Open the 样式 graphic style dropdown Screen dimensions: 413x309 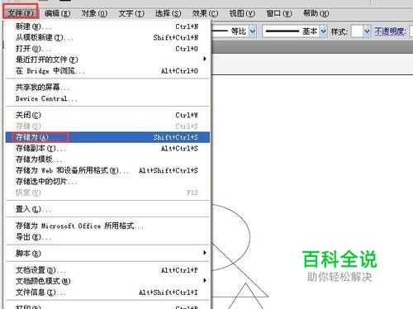pos(367,31)
